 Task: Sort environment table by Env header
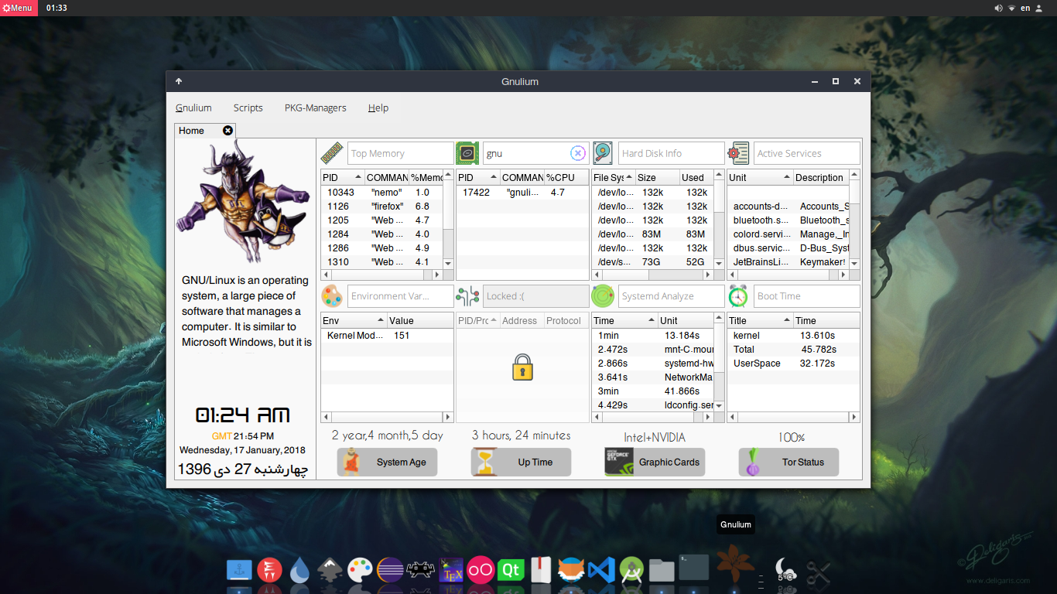(x=354, y=320)
